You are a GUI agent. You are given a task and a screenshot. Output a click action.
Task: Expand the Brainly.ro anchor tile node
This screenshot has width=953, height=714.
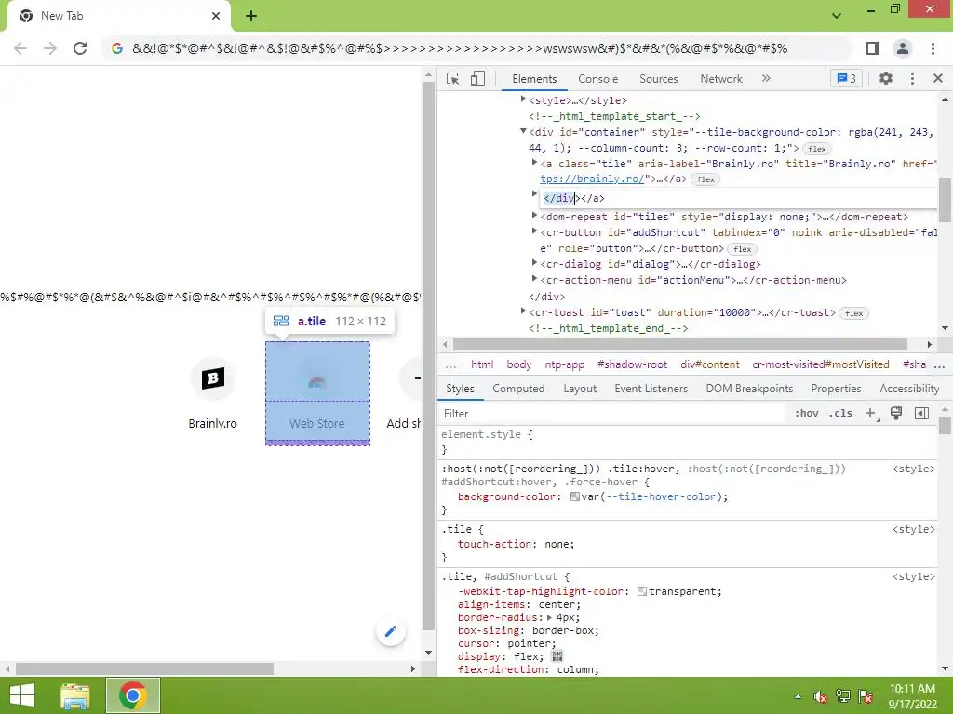point(534,162)
